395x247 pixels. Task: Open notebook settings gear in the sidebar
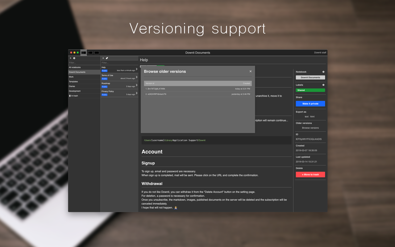74,58
